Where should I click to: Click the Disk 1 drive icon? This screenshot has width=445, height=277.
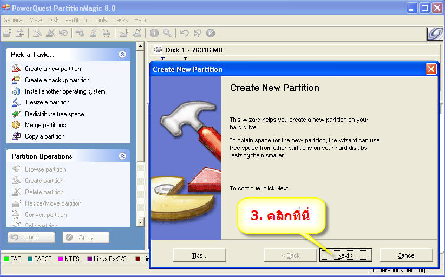[x=158, y=50]
